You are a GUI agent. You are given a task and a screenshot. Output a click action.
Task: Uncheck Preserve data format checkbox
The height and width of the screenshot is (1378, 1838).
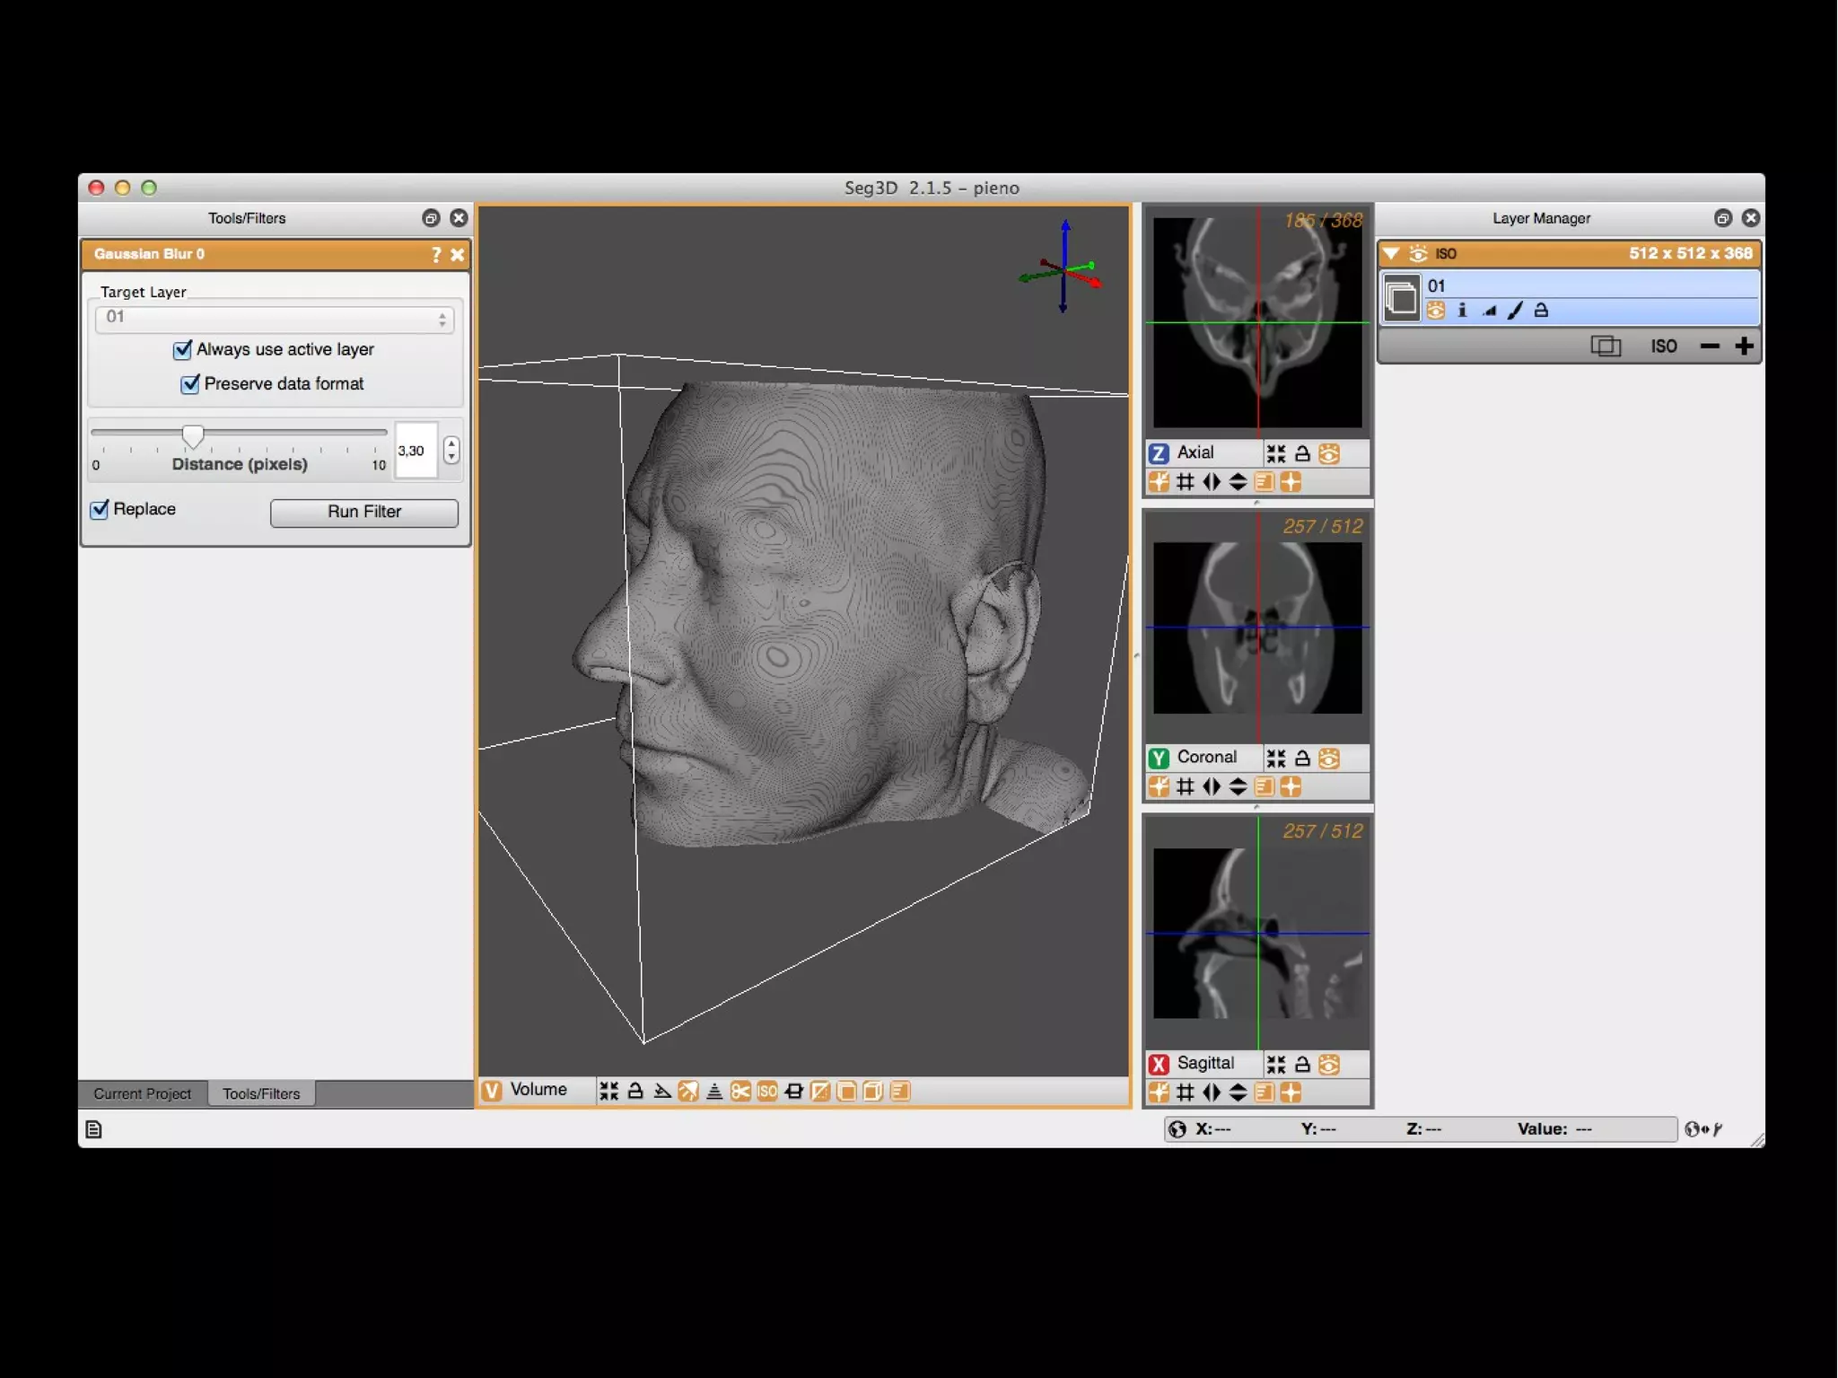coord(190,384)
